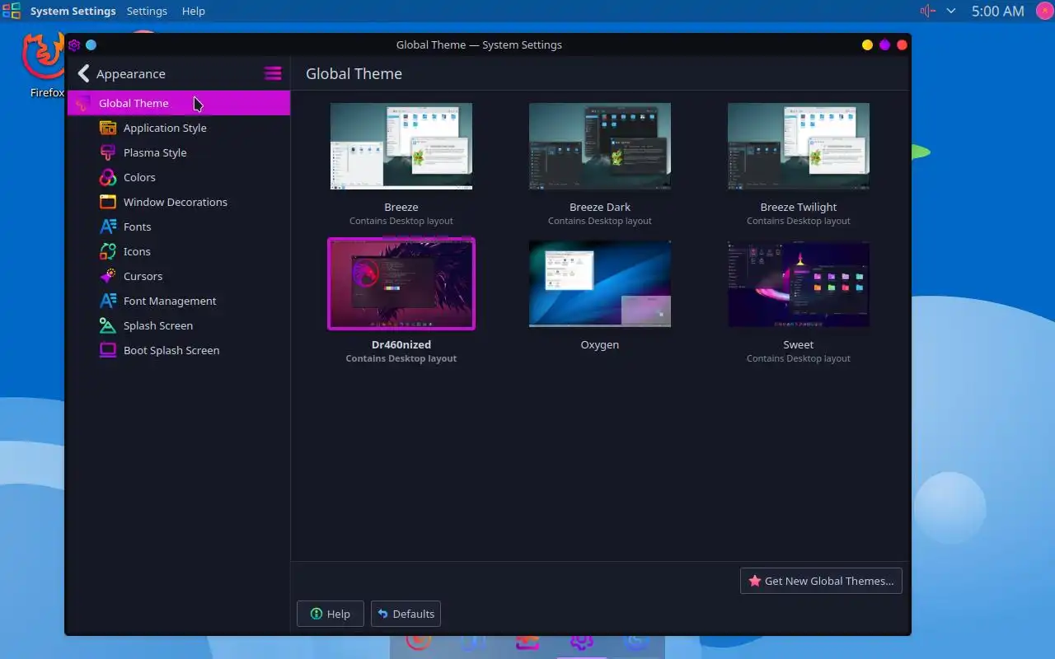This screenshot has width=1055, height=659.
Task: Open the application launcher icon at top-left
Action: tap(12, 11)
